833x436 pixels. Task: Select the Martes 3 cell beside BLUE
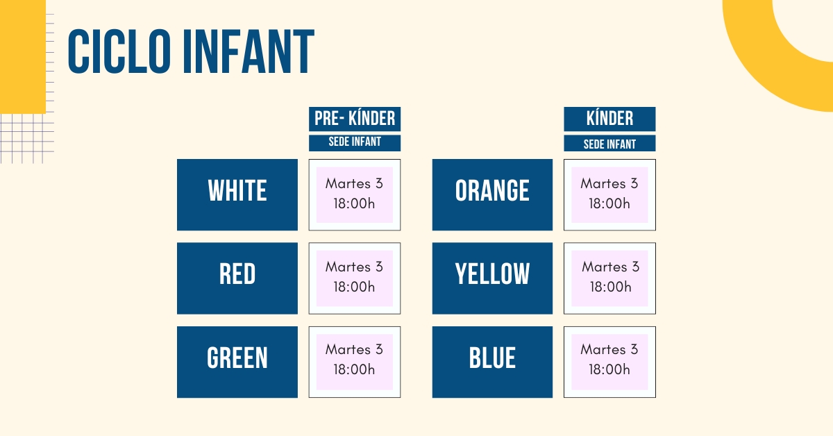(609, 362)
